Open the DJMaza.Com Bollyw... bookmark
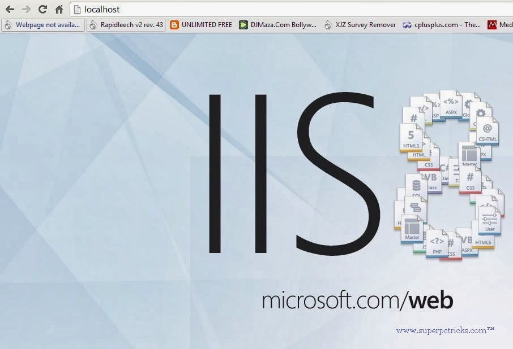Viewport: 513px width, 349px height. [x=278, y=25]
